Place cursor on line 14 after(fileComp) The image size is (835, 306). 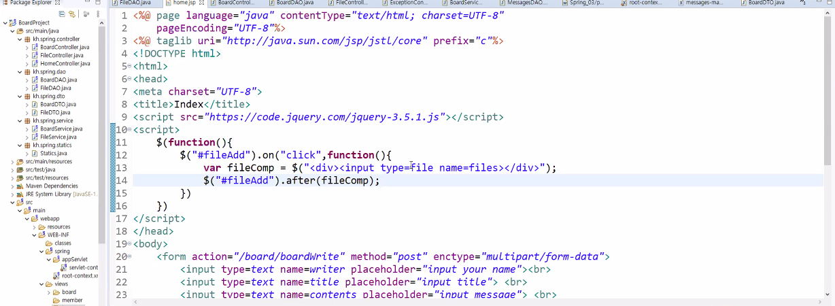coord(333,180)
